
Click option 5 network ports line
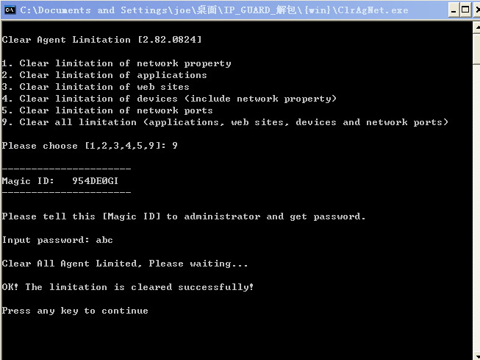click(x=107, y=110)
